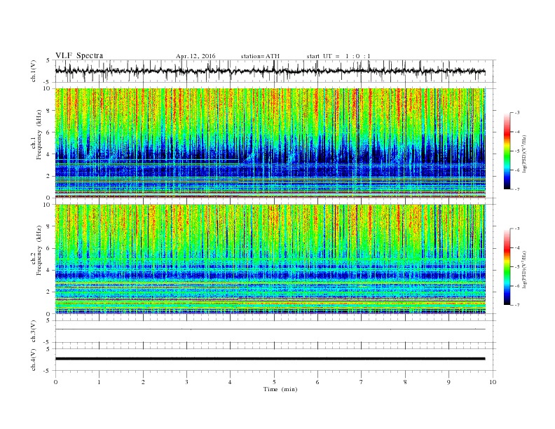Click the 10 tick on the time axis
Image resolution: width=555 pixels, height=429 pixels.
point(493,382)
